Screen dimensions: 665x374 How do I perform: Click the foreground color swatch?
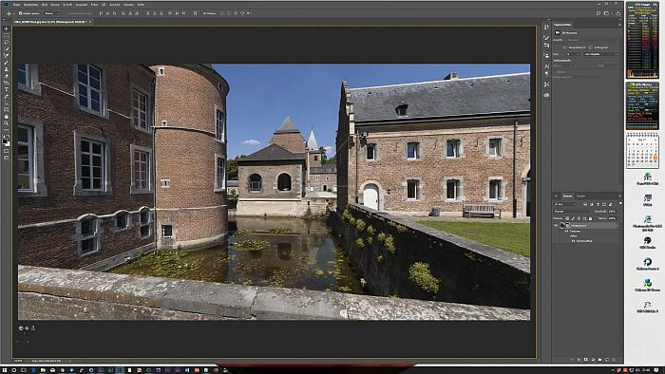point(5,141)
